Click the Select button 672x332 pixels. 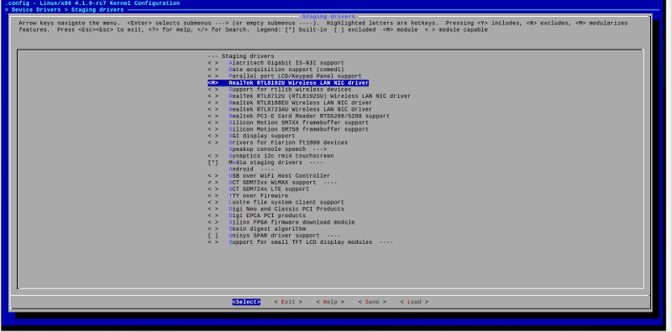point(246,302)
